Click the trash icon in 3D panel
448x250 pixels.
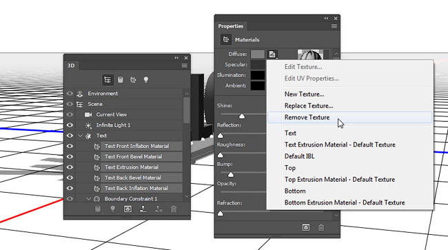coord(174,209)
